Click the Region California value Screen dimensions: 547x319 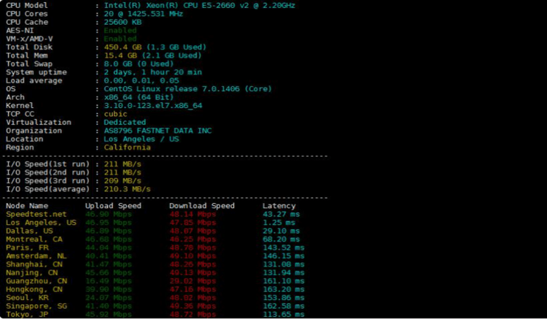(x=127, y=147)
